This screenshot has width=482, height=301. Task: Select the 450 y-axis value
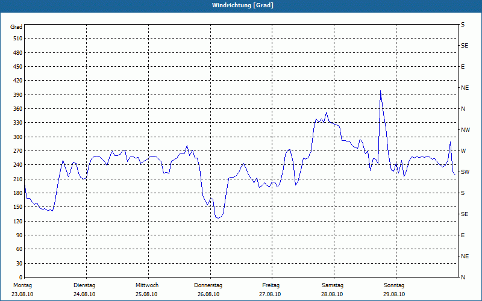18,67
